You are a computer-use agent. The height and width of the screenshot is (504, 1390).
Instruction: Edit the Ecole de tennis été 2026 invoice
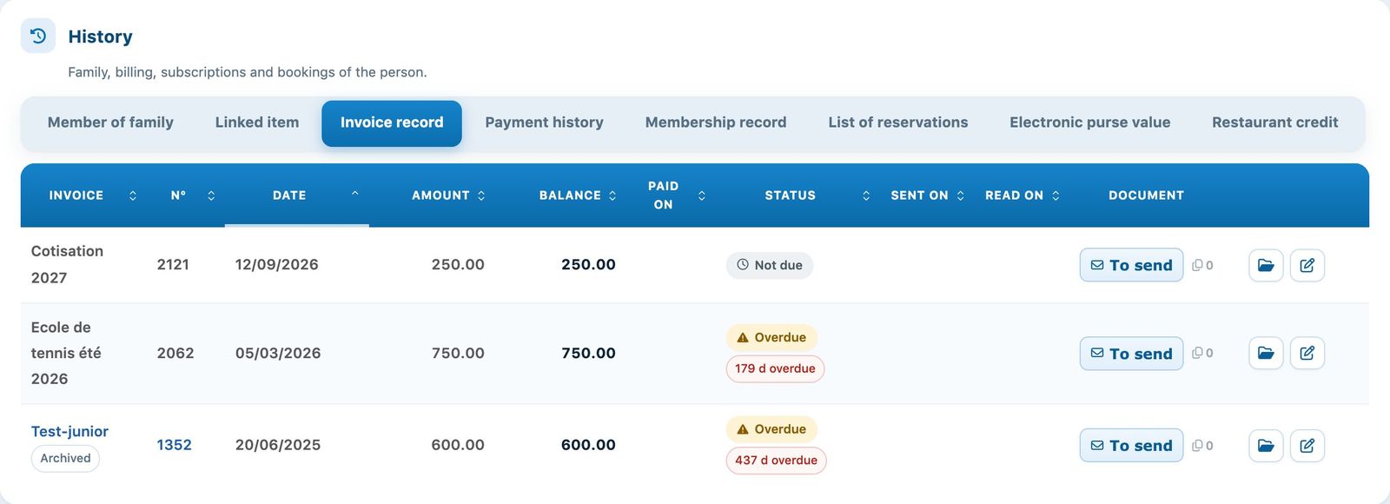1307,353
